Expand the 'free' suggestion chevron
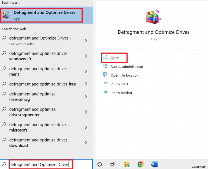This screenshot has height=169, width=208. (x=86, y=84)
